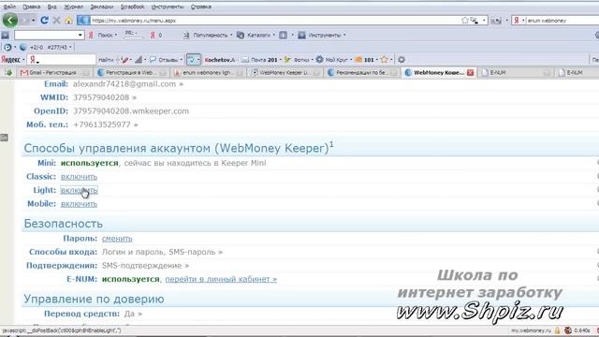Click the Yandex bar search input field

tap(61, 60)
